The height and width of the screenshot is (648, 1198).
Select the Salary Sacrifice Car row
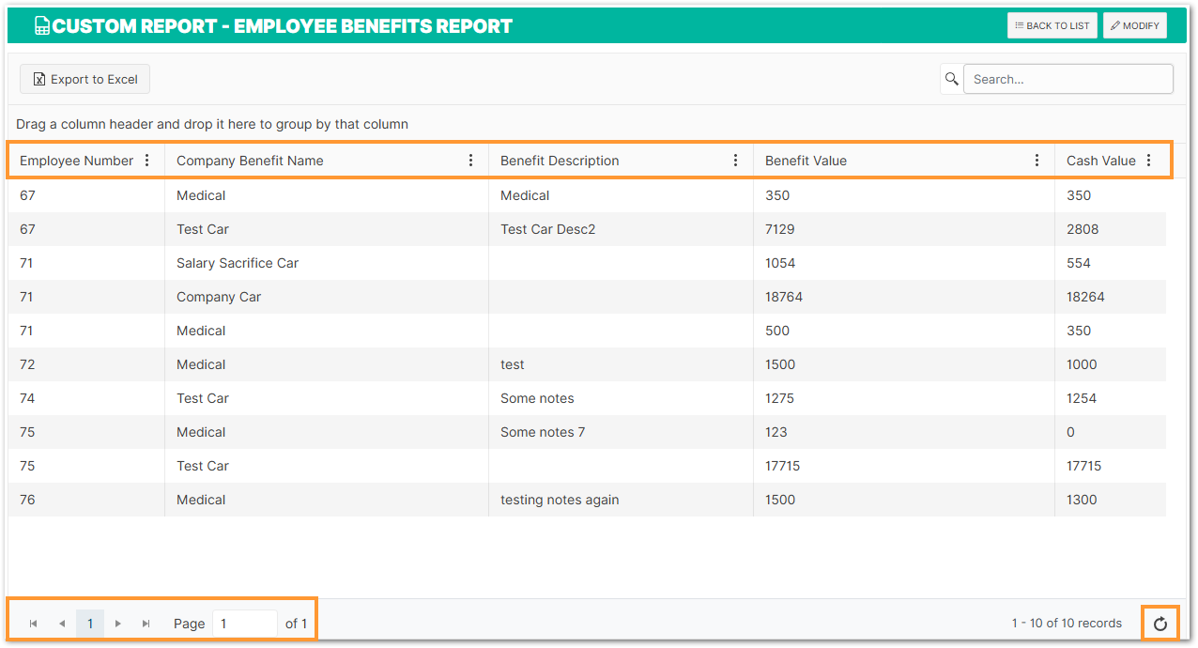[x=587, y=263]
